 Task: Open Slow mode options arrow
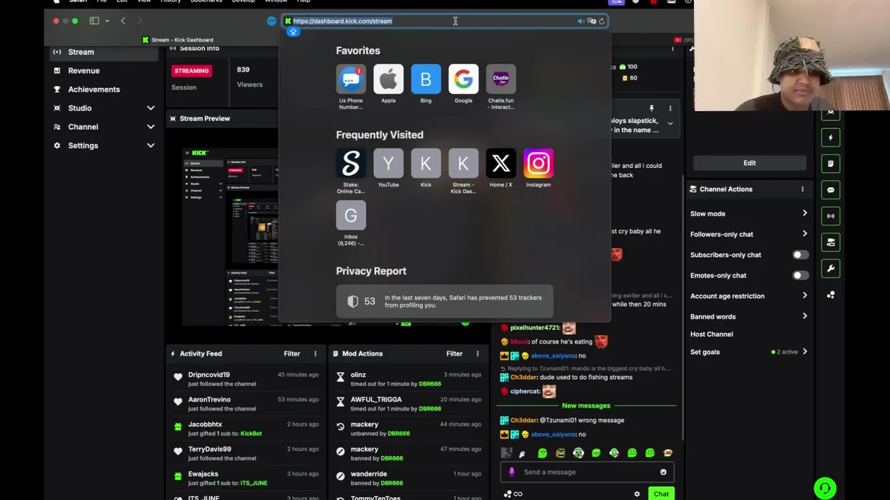coord(804,213)
